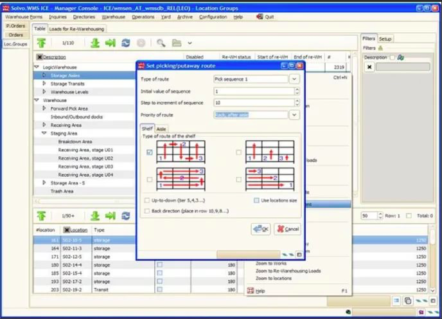Click the green up-arrow first-page icon in upper toolbar
Viewport: 442px width, 319px height.
[41, 43]
